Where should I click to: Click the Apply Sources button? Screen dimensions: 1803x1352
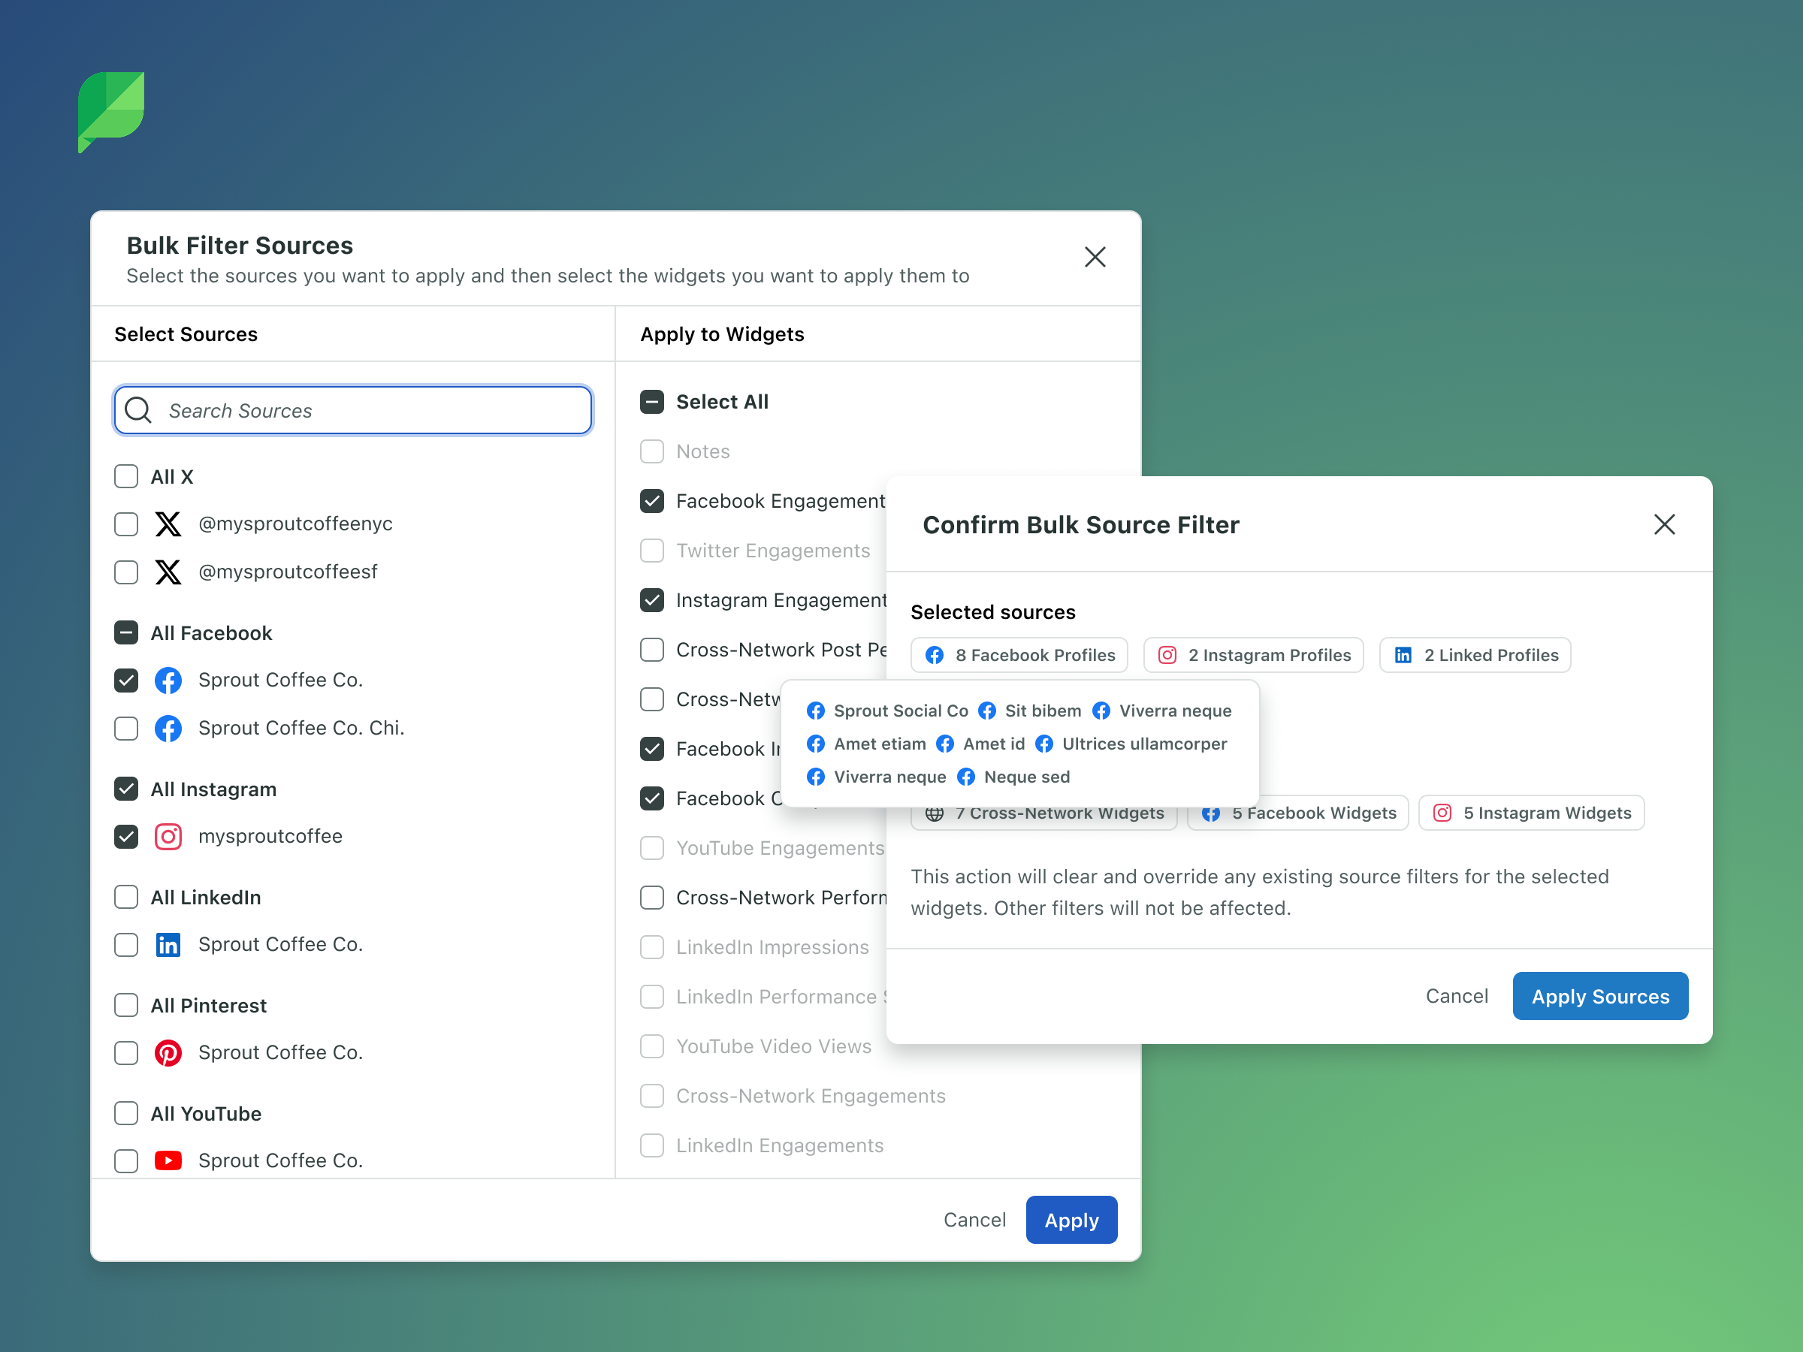tap(1599, 996)
